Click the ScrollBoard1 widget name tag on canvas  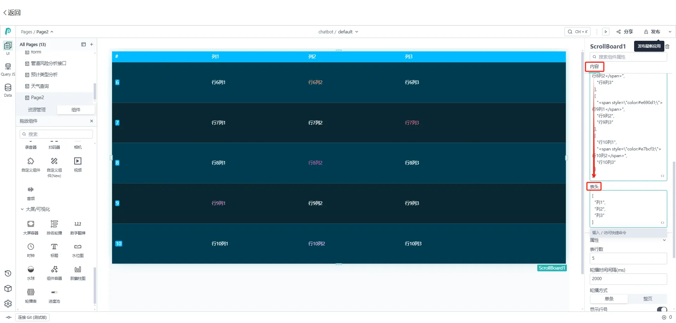pos(552,268)
